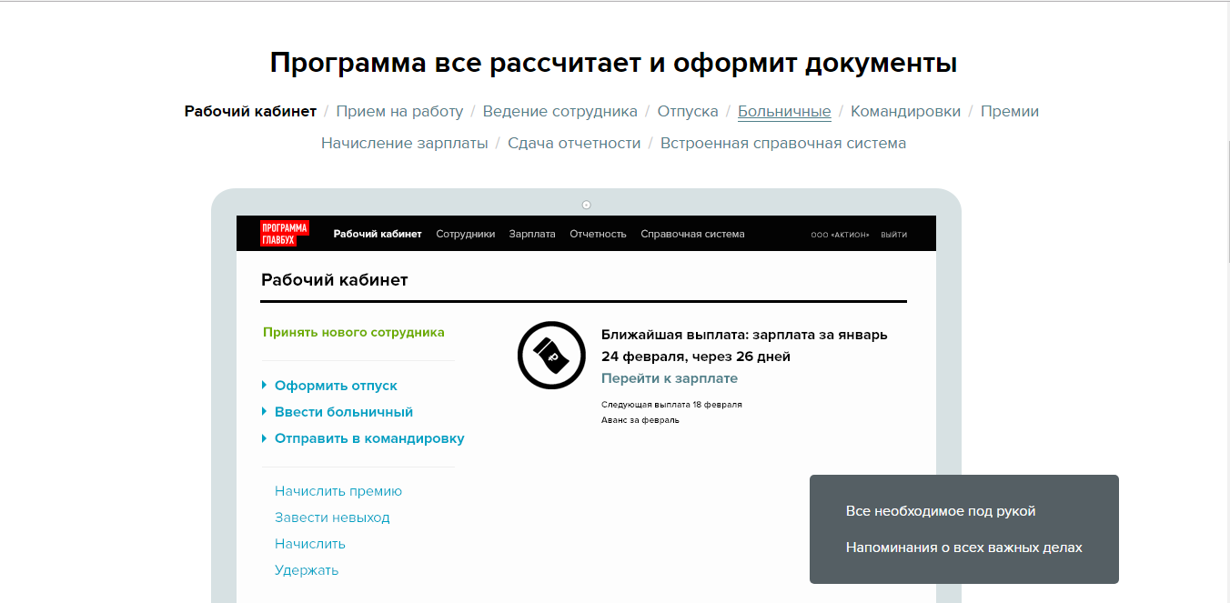Expand the Ввести больничный item
The height and width of the screenshot is (603, 1230).
(x=344, y=411)
